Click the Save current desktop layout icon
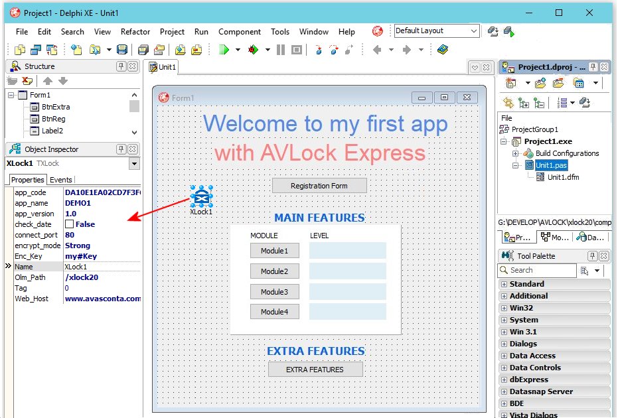The height and width of the screenshot is (418, 618). pos(493,32)
